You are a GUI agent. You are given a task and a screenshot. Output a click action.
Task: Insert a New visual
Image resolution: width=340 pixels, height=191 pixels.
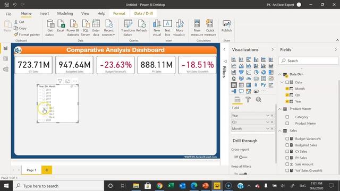[x=157, y=28]
